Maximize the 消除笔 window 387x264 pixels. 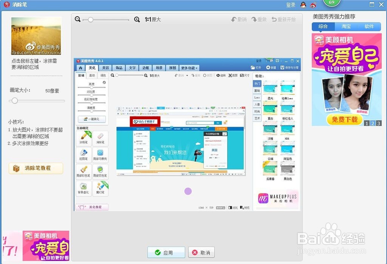[x=372, y=5]
